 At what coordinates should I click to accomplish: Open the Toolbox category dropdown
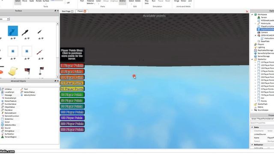click(x=8, y=19)
